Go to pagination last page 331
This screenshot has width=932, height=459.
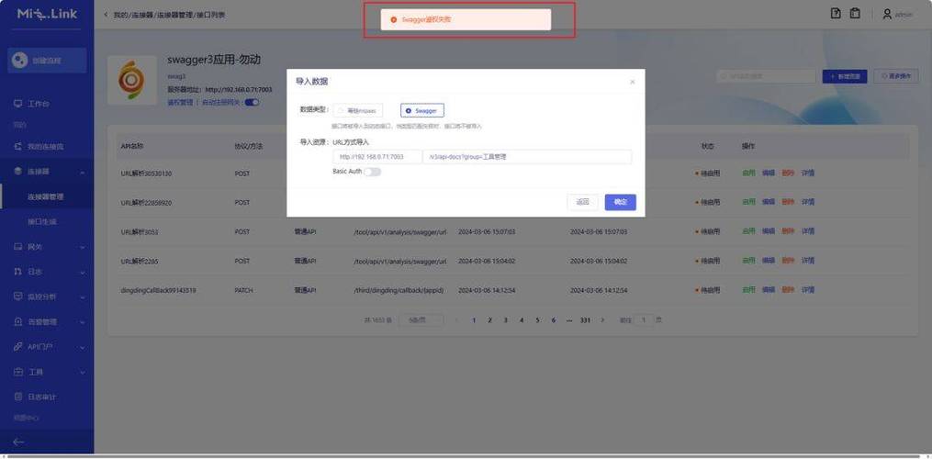click(585, 319)
